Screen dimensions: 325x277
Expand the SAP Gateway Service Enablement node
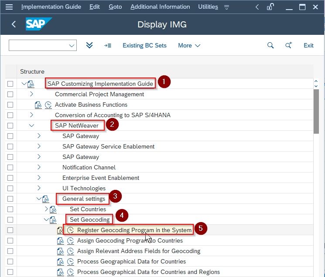click(39, 146)
